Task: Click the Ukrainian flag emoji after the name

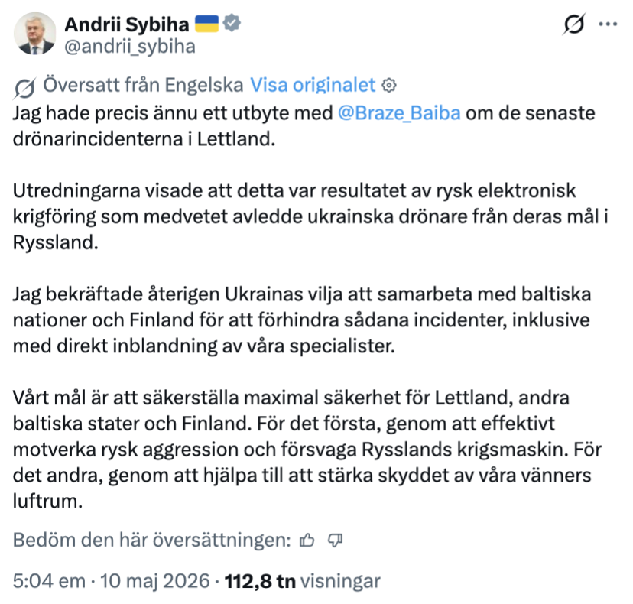Action: [x=206, y=24]
